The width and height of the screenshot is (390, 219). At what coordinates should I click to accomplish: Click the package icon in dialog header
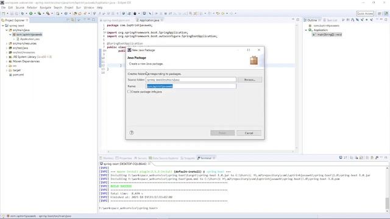pyautogui.click(x=253, y=60)
